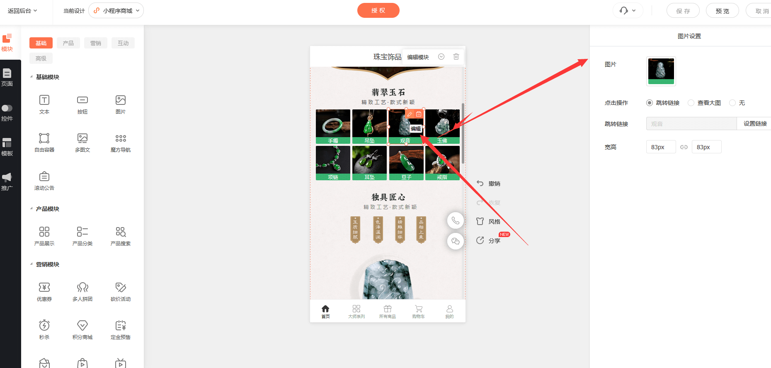Screen dimensions: 771x368
Task: Click the 授权 authorize button
Action: [378, 10]
